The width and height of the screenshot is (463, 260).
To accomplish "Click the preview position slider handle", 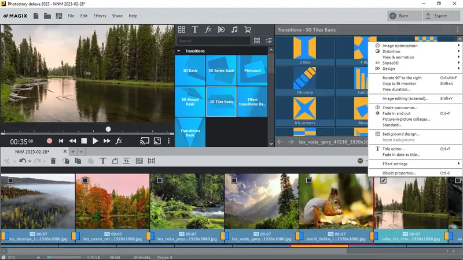I will tap(108, 129).
